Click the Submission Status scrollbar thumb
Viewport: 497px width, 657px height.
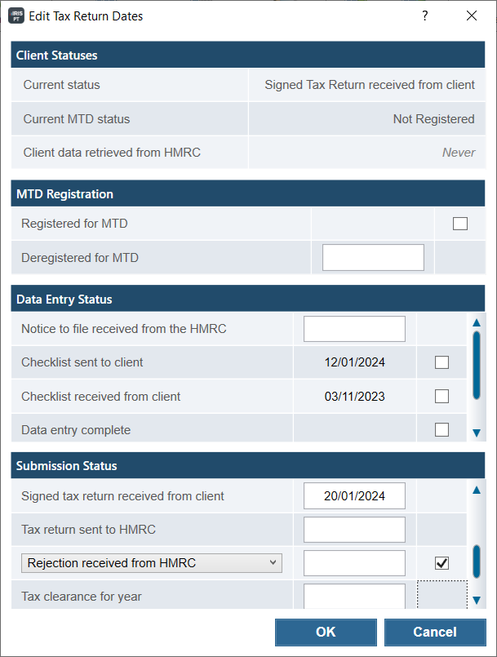click(477, 562)
